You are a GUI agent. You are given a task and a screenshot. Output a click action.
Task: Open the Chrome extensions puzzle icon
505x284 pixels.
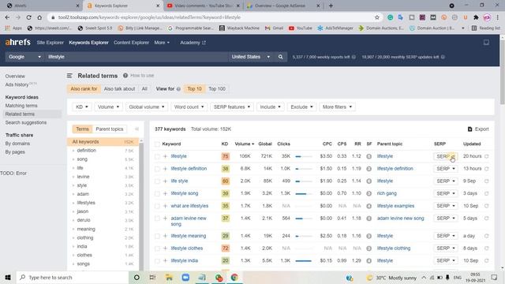tap(476, 17)
